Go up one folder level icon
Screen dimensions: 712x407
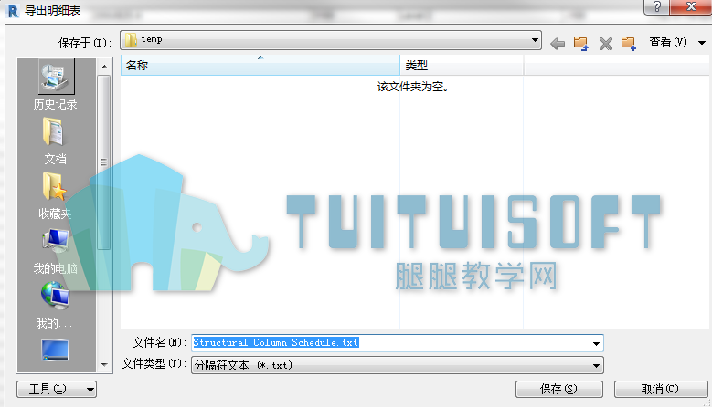pos(580,43)
